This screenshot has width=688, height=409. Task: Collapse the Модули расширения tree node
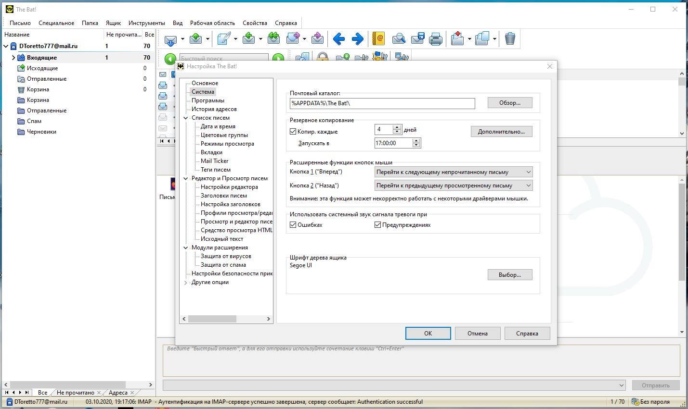(x=186, y=248)
